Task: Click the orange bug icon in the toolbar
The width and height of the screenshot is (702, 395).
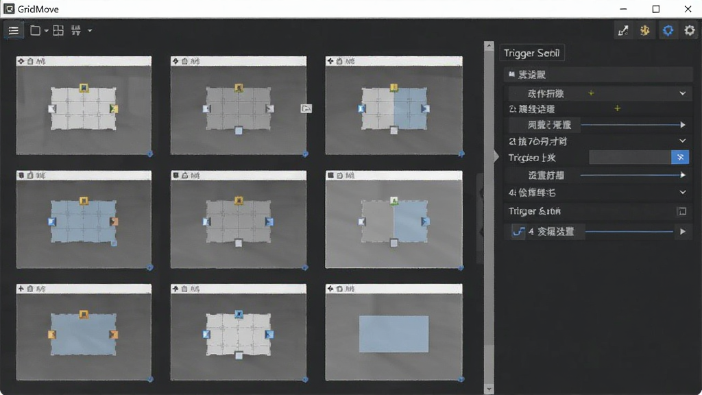Action: 644,30
